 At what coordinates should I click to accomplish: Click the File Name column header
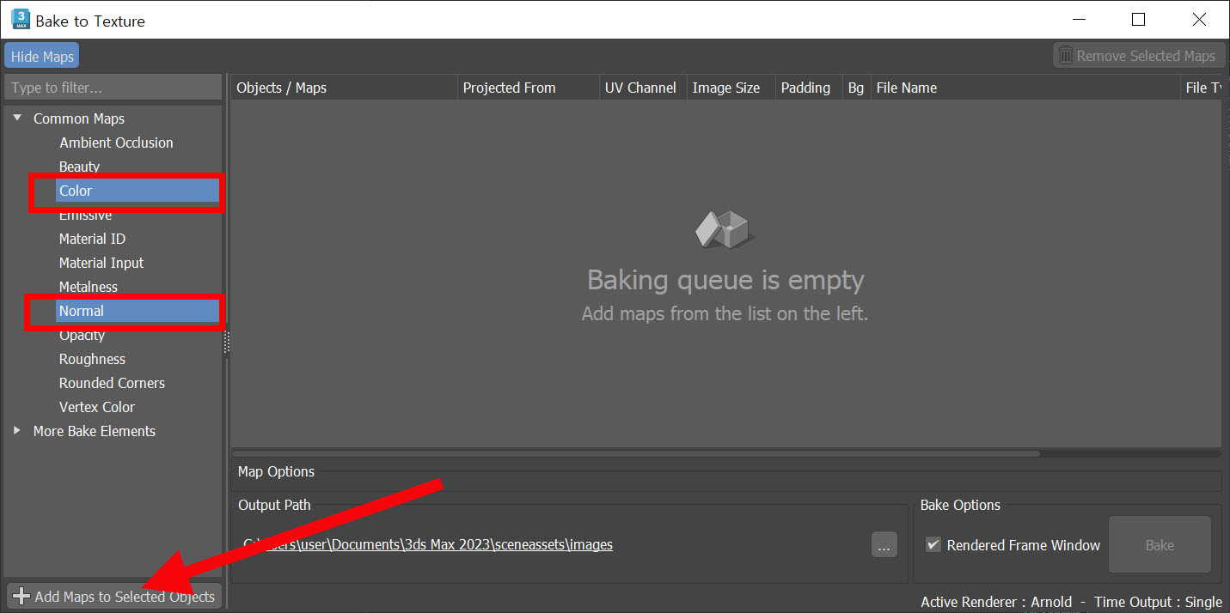click(1025, 88)
